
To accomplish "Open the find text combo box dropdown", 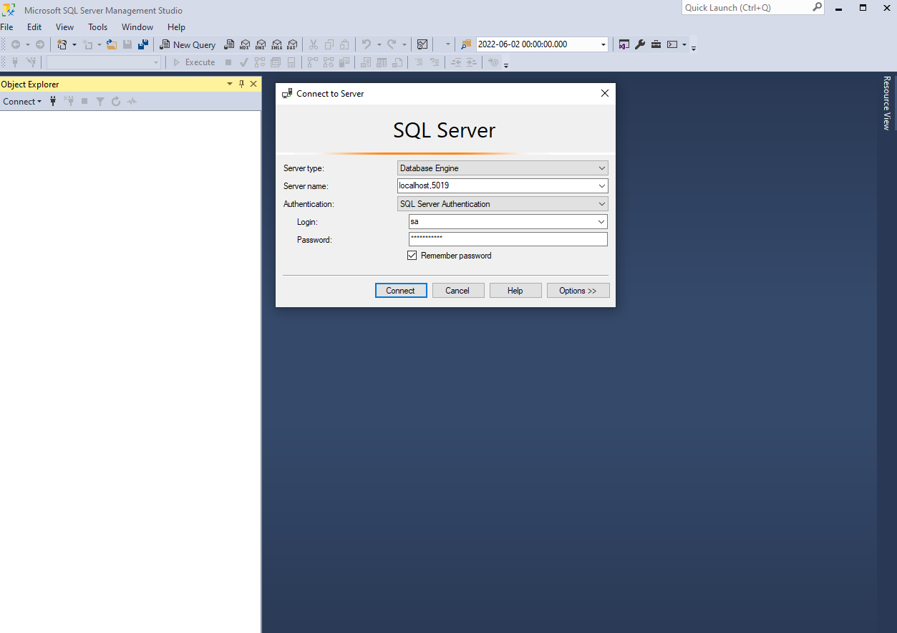I will point(603,44).
